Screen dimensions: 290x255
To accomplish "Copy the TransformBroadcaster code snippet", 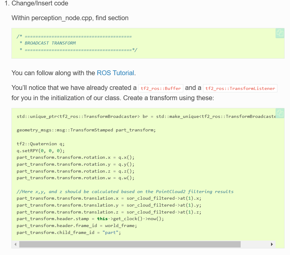I will (x=279, y=113).
